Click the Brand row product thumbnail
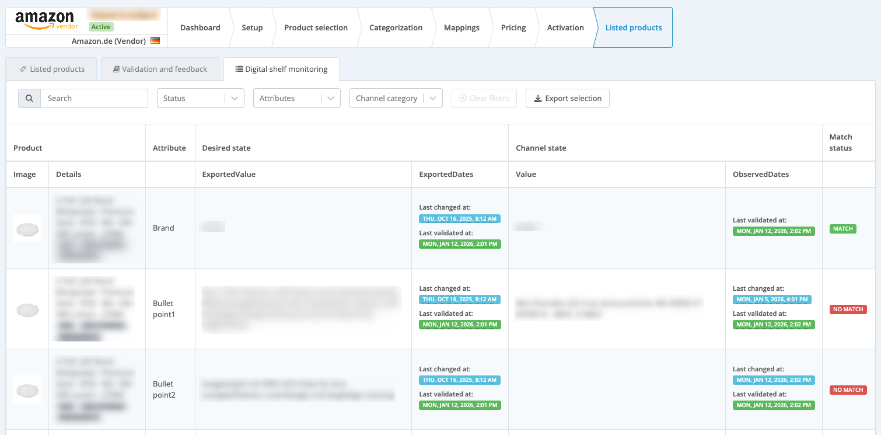 [x=27, y=228]
